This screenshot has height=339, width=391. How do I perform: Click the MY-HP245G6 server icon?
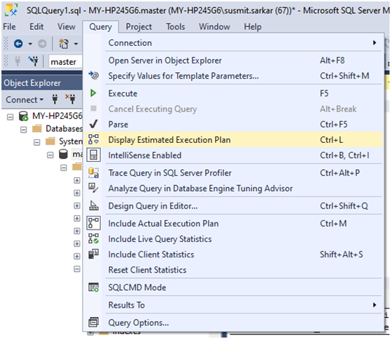[x=23, y=116]
